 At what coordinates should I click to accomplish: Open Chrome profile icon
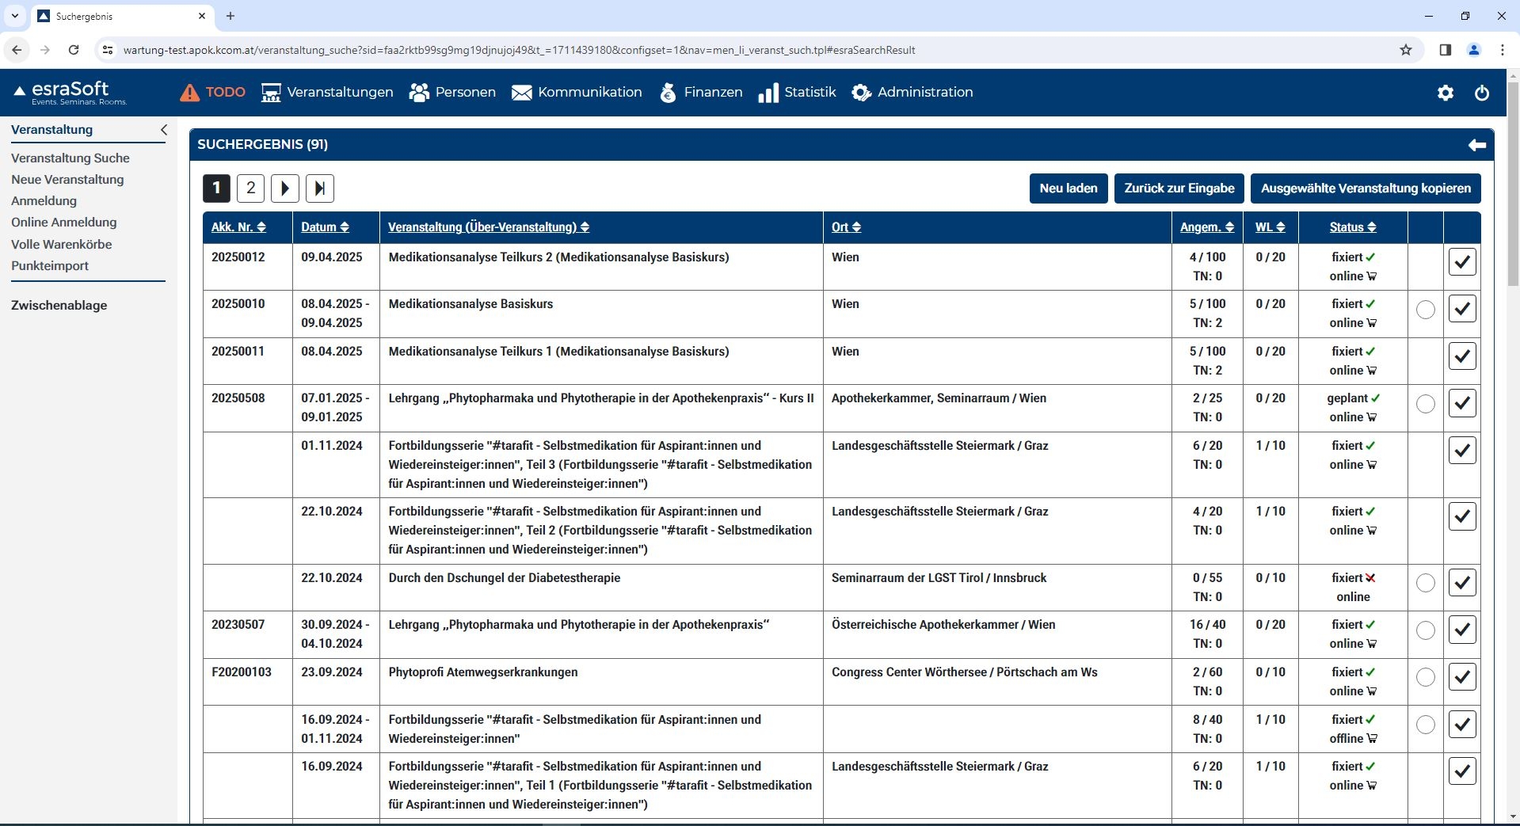coord(1474,50)
